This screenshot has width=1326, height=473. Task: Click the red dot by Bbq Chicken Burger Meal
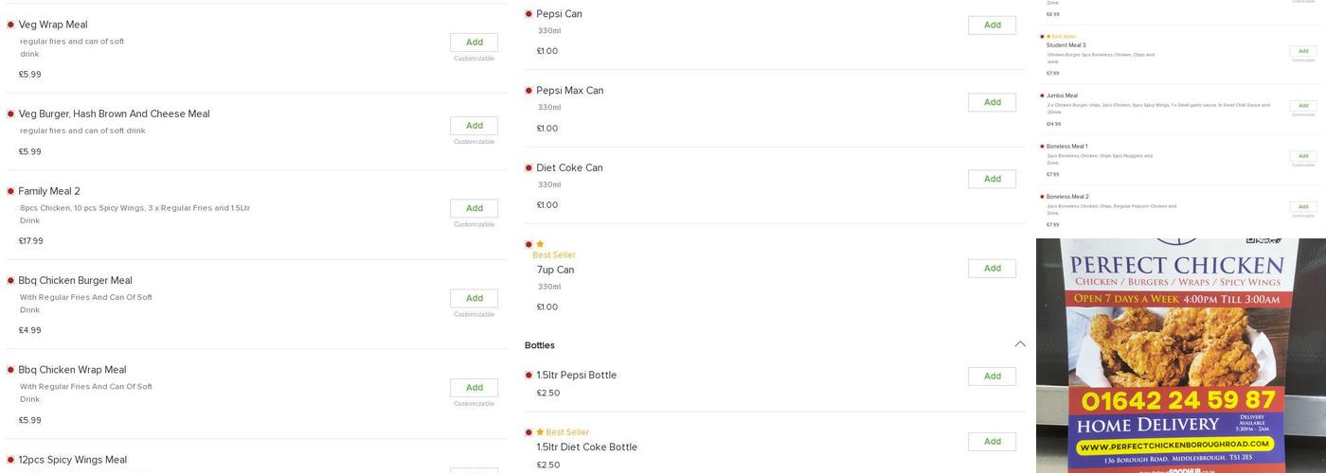pyautogui.click(x=10, y=281)
